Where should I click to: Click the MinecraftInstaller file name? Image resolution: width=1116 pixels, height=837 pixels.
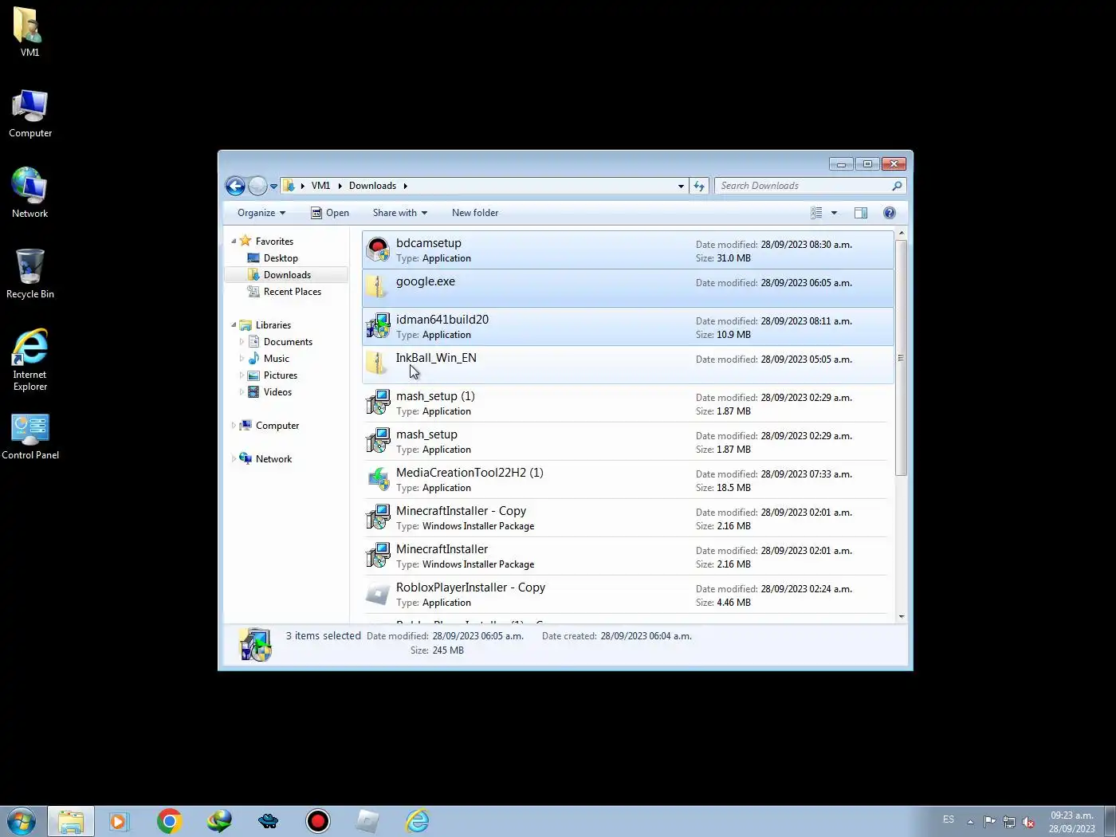(442, 549)
